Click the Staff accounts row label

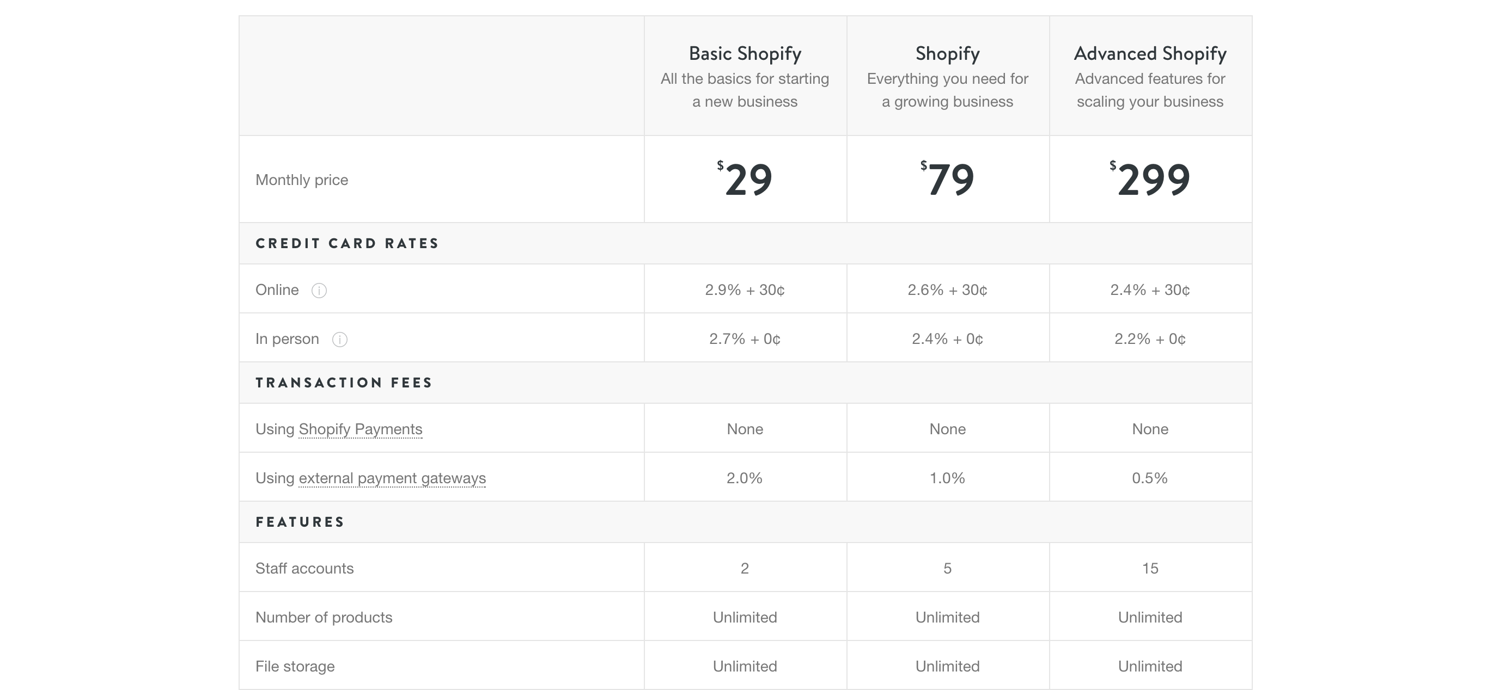(304, 569)
